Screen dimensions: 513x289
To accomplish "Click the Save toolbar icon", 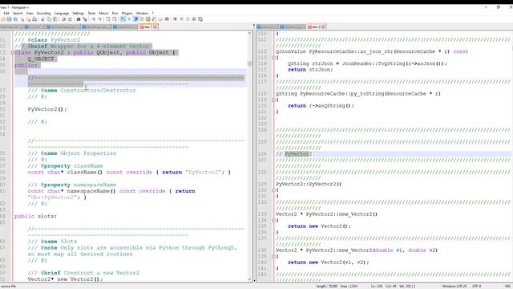I will click(9, 19).
